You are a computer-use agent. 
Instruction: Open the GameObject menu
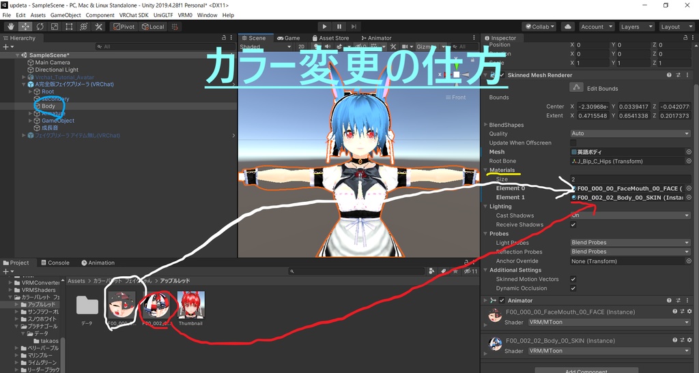65,15
